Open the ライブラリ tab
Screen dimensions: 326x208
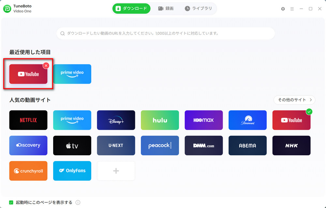pos(198,8)
